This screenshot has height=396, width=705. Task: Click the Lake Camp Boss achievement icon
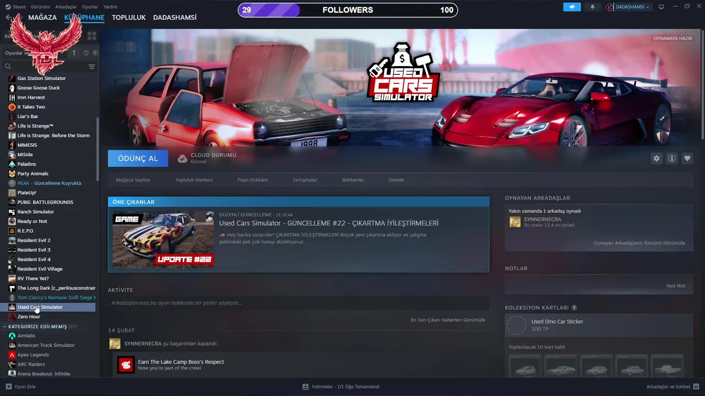[x=126, y=365]
